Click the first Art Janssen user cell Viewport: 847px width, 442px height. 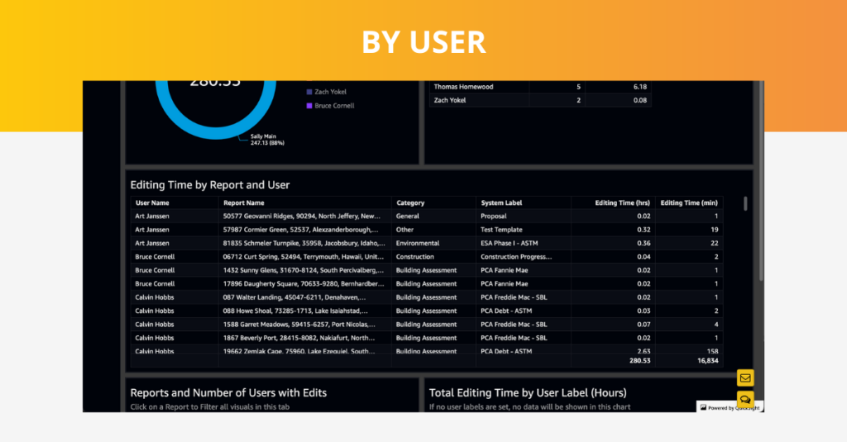coord(152,216)
